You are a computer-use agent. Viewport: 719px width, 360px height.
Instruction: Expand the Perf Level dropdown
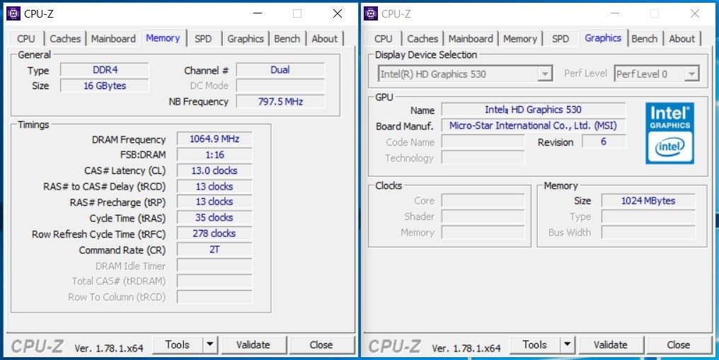click(x=691, y=74)
